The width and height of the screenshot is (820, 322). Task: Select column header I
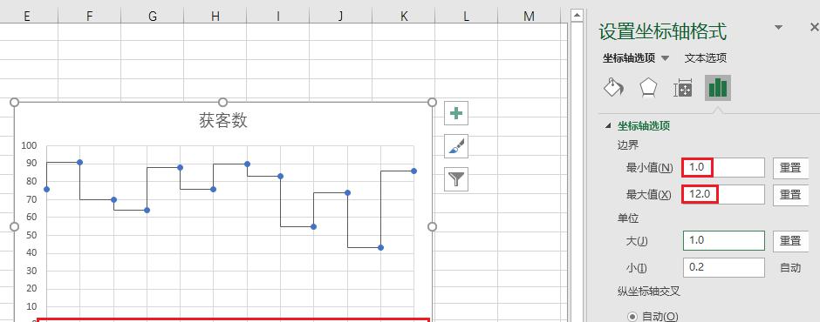(277, 17)
